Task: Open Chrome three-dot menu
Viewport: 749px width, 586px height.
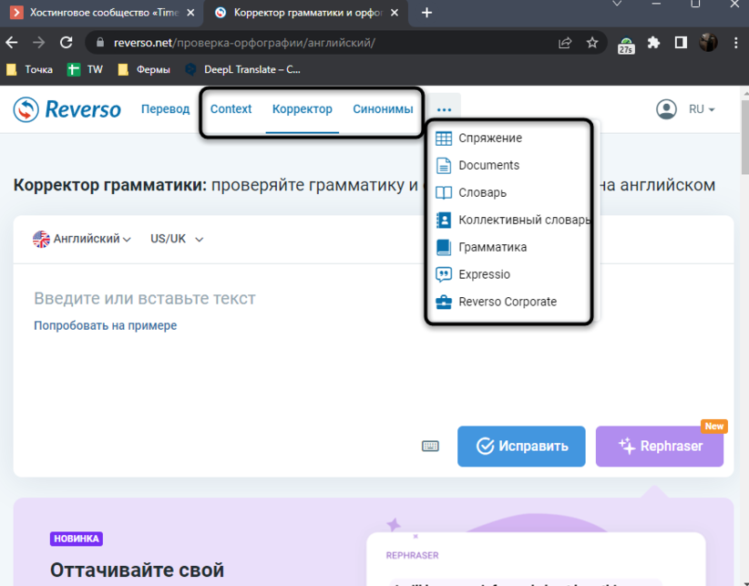Action: (735, 43)
